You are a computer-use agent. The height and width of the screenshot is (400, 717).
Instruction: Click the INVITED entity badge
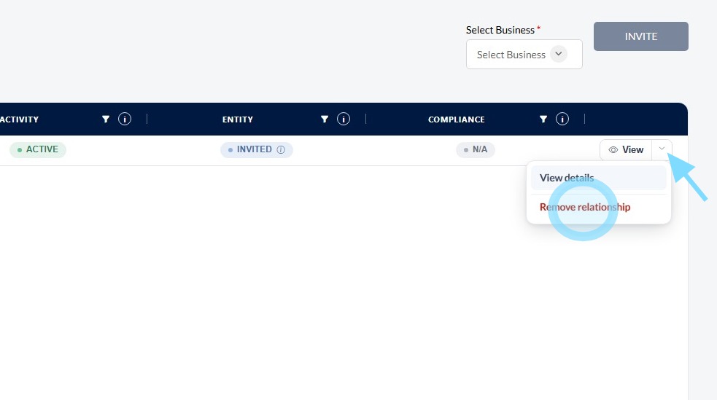[x=257, y=150]
